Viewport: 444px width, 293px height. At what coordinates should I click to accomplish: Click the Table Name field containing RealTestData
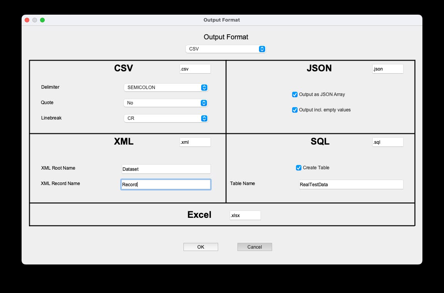(351, 184)
